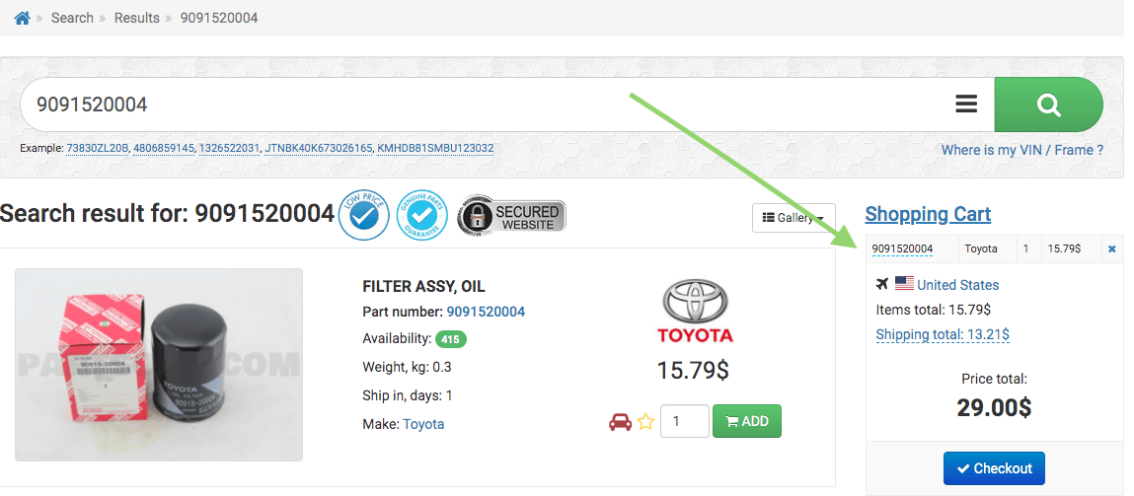Click the Weight, kg: 0.3 line

(x=408, y=367)
